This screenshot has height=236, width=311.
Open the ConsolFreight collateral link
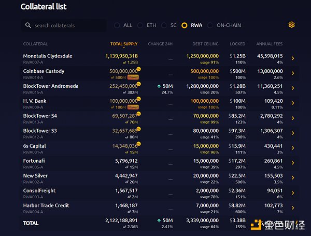point(39,191)
